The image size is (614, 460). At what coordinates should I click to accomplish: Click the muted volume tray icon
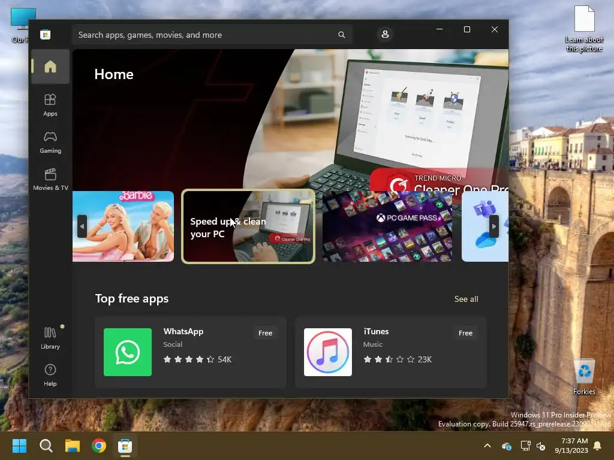tap(541, 446)
